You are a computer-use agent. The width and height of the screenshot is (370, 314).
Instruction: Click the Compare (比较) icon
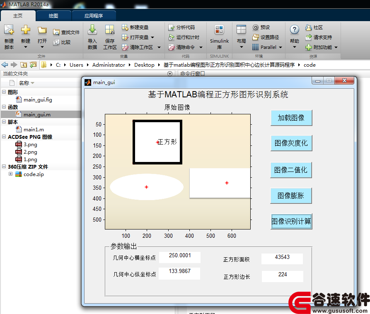click(56, 42)
